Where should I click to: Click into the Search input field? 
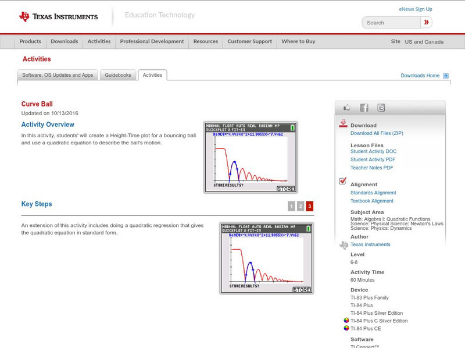(x=392, y=23)
